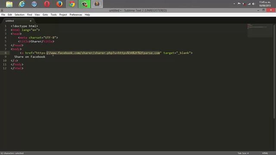This screenshot has width=276, height=155.
Task: Open the HTML syntax selector in status bar
Action: 265,153
